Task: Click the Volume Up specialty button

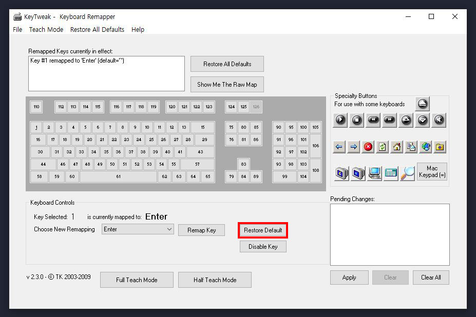Action: coord(406,120)
